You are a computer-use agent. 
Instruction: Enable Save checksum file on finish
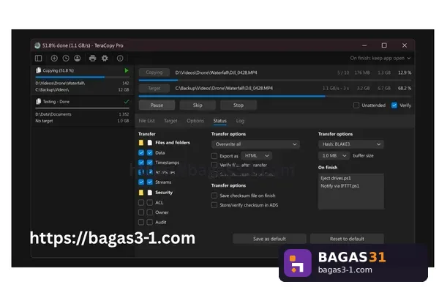[x=214, y=196]
